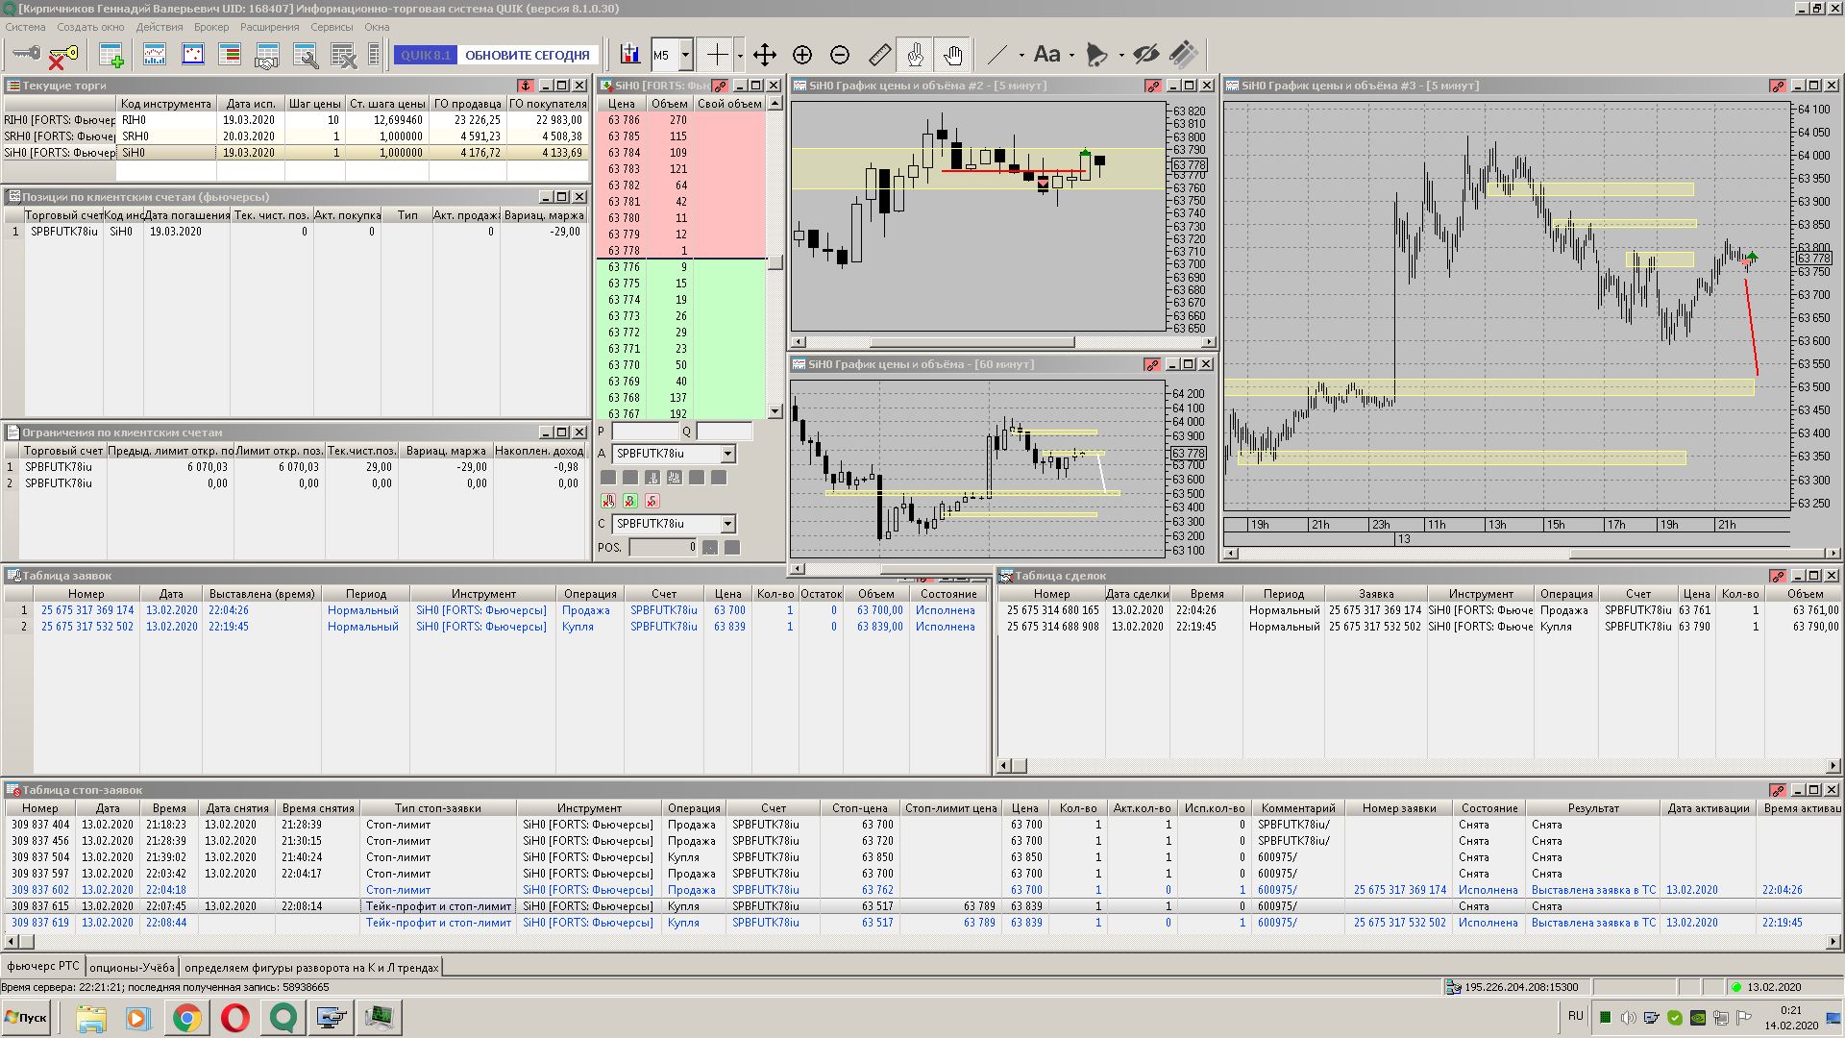Click the disconnect key with red X
Screen dimensions: 1845x1038
62,56
